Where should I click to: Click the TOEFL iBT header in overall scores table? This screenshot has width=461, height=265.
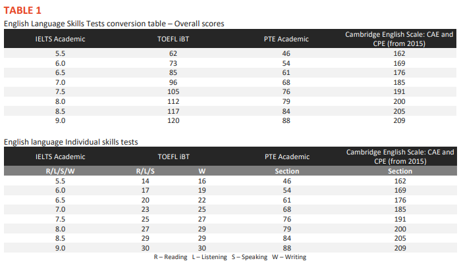(x=173, y=39)
